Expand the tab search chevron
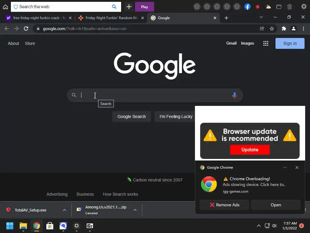This screenshot has height=233, width=310. point(261,17)
